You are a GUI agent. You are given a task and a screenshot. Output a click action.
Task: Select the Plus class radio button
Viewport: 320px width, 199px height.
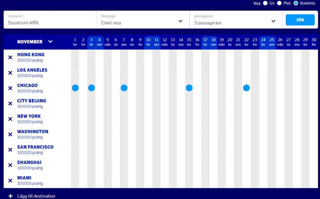279,3
